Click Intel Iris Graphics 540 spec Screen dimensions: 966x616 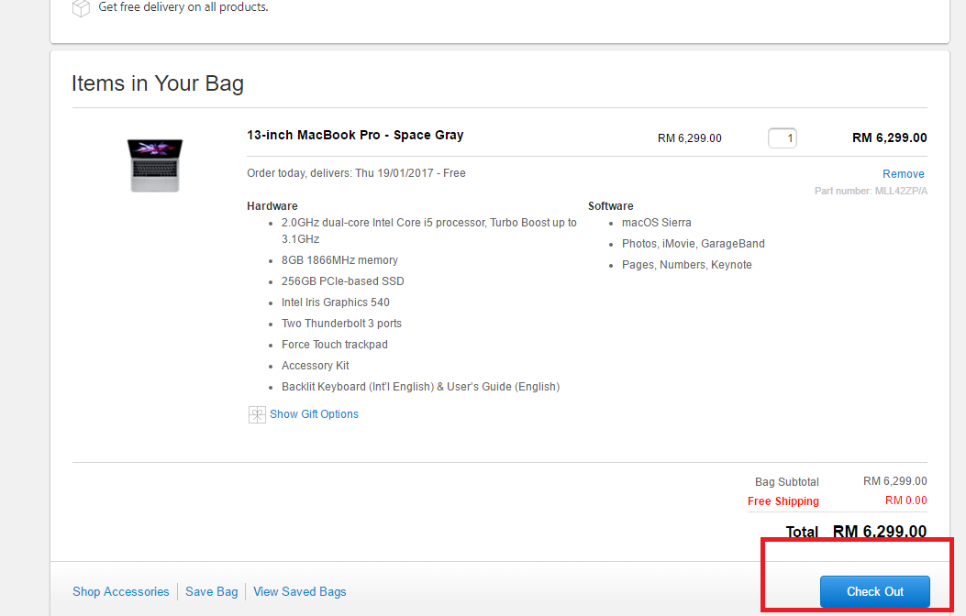pyautogui.click(x=335, y=302)
